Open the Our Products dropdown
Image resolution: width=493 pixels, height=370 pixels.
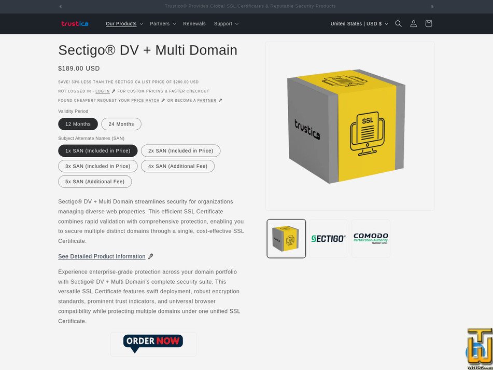(121, 23)
